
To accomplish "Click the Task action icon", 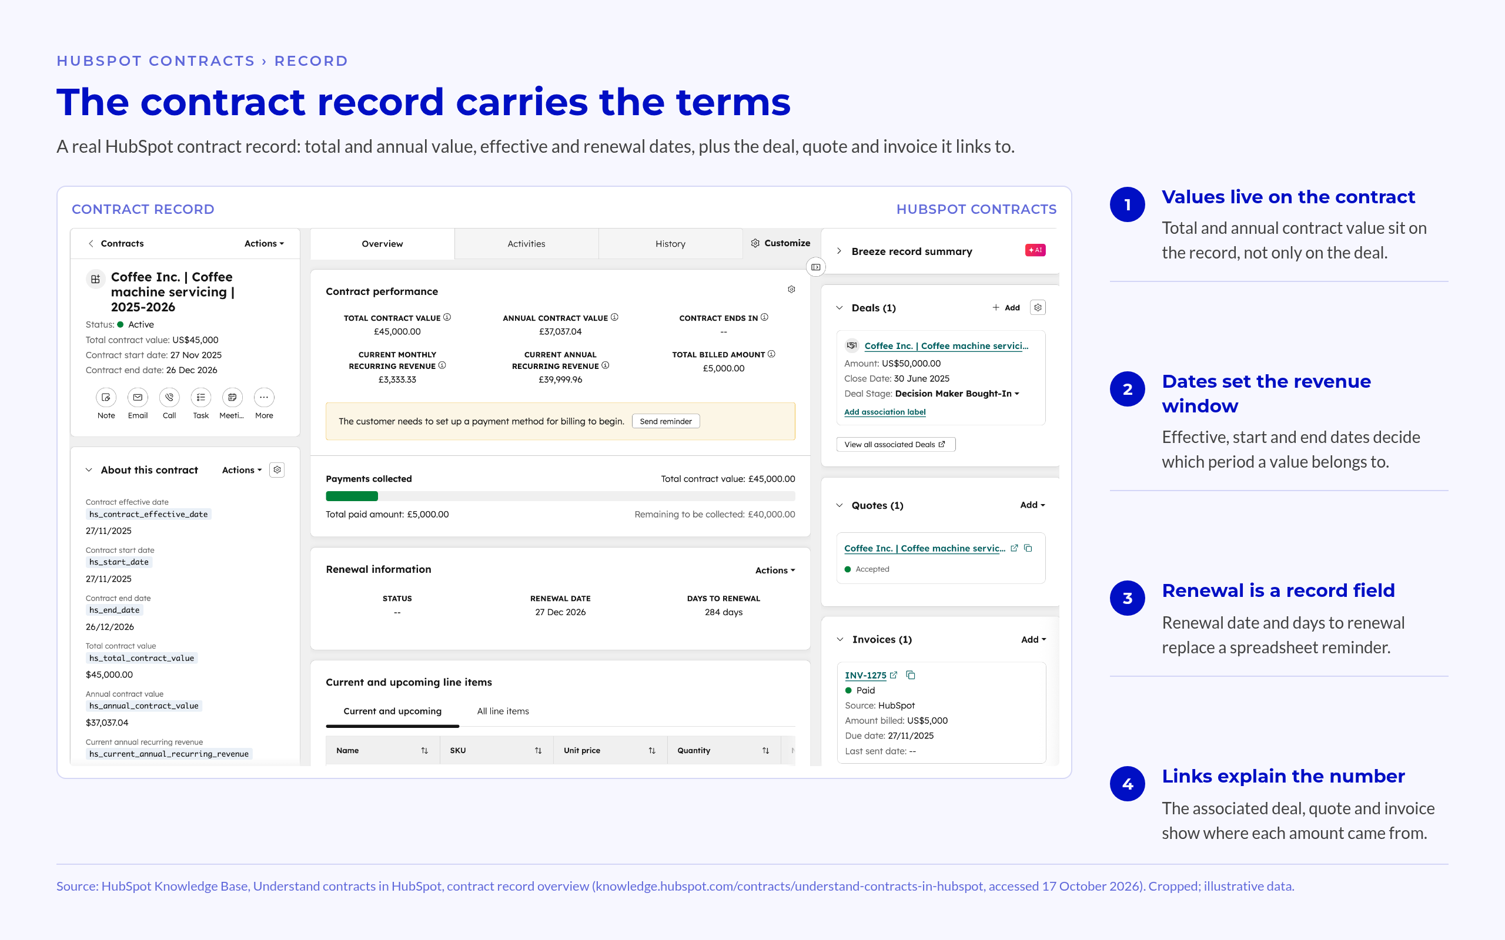I will pos(201,397).
